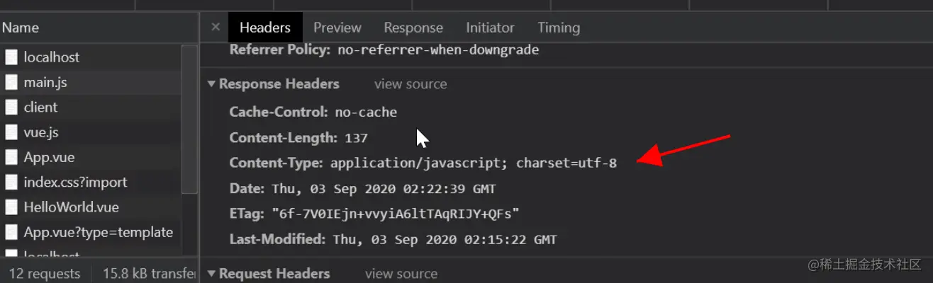Screen dimensions: 933x283
Task: Collapse the Response Headers section
Action: coord(211,84)
